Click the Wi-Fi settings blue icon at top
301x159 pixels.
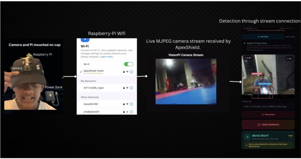85,40
